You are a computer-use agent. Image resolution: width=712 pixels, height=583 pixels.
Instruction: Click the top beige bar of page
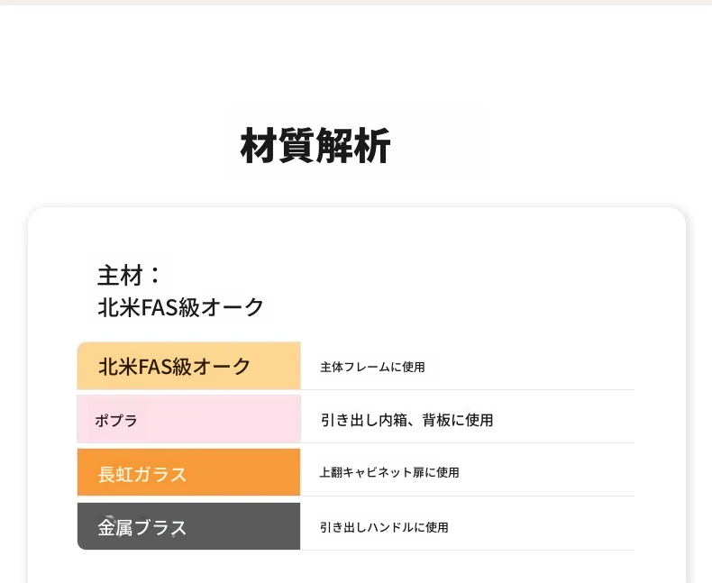(x=356, y=3)
